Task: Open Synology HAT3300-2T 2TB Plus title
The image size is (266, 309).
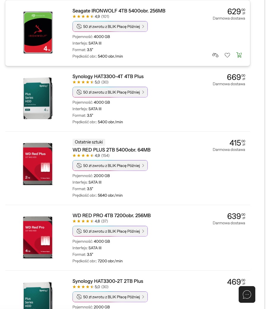Action: coord(108,281)
